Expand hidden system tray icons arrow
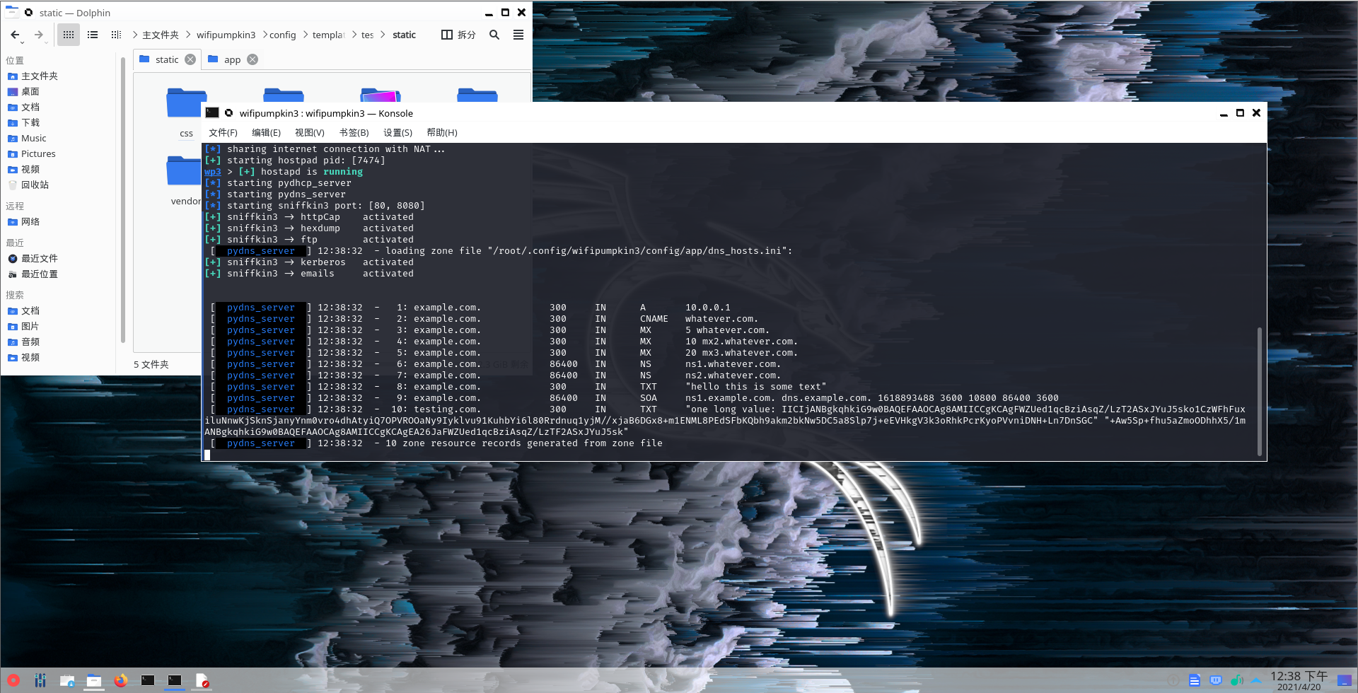1358x693 pixels. pos(1256,680)
